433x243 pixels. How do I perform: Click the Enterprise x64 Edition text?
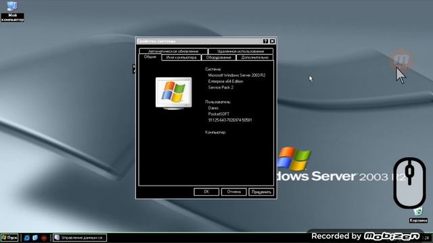225,81
